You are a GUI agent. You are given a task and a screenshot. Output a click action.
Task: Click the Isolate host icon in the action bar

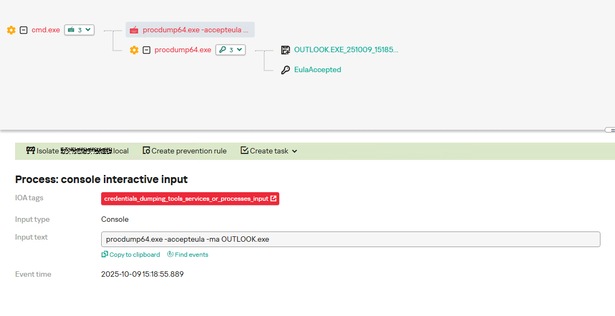30,151
